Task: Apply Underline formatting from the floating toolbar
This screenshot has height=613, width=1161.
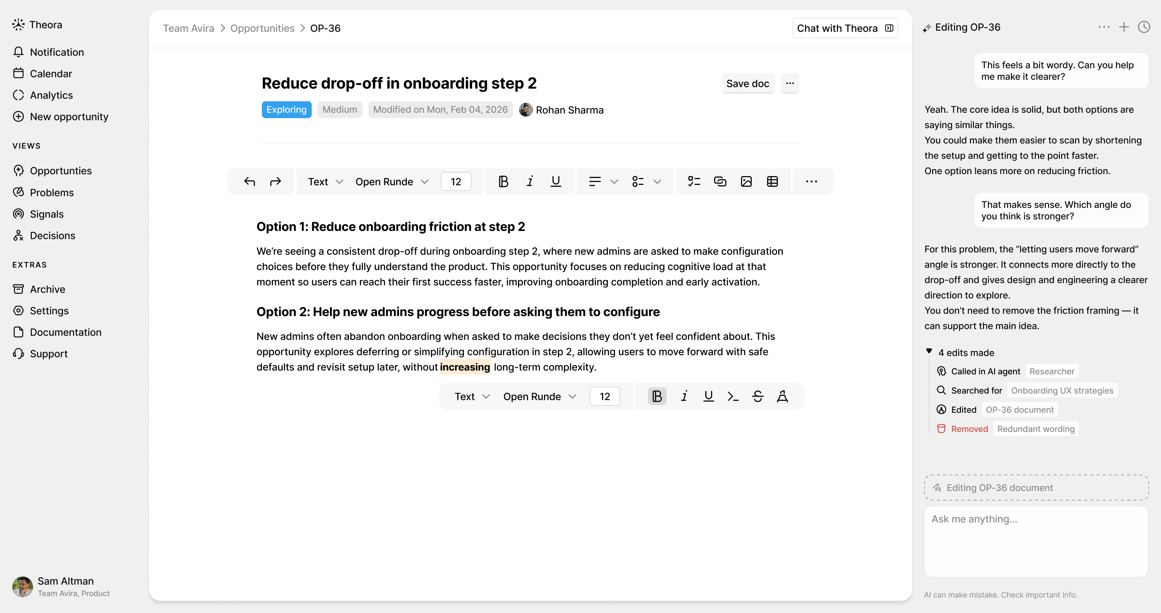Action: point(708,396)
